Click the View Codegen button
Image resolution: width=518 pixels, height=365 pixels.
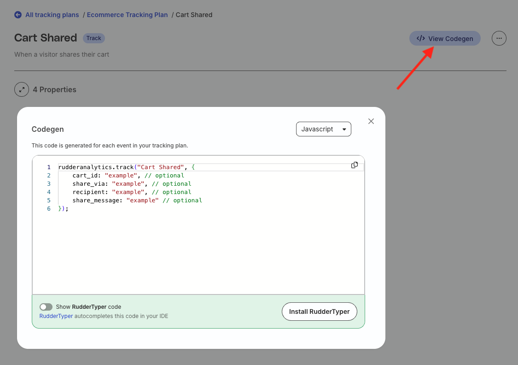(x=445, y=38)
